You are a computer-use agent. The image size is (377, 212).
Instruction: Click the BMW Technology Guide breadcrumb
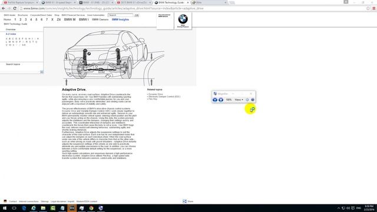(x=15, y=24)
